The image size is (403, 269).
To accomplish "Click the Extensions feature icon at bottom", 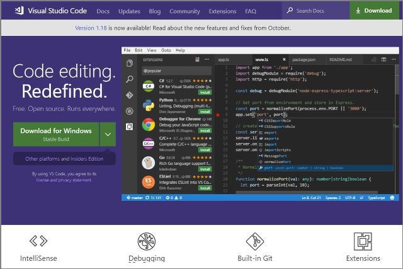I will click(x=363, y=241).
